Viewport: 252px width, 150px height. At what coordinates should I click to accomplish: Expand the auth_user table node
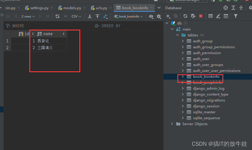(183, 59)
